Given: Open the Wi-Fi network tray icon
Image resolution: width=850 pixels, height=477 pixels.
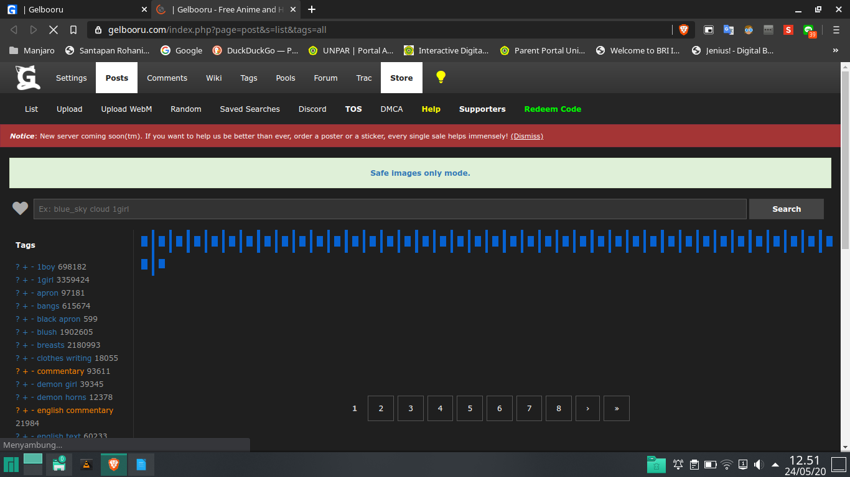Looking at the screenshot, I should pos(727,465).
